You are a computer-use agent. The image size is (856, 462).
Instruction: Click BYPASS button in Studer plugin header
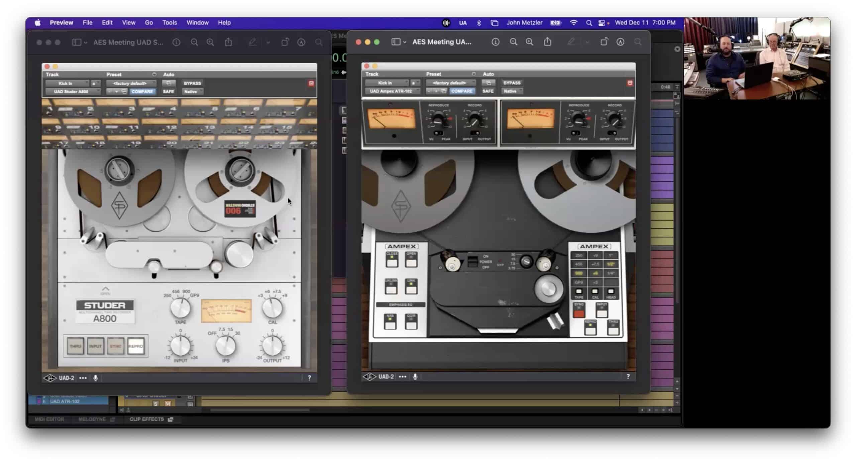coord(192,83)
